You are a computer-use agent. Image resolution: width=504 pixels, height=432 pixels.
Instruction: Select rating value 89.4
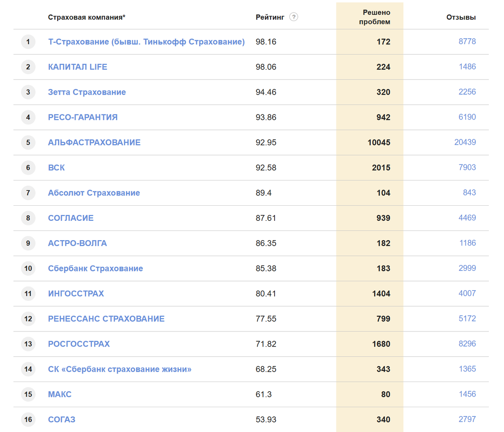tap(263, 193)
